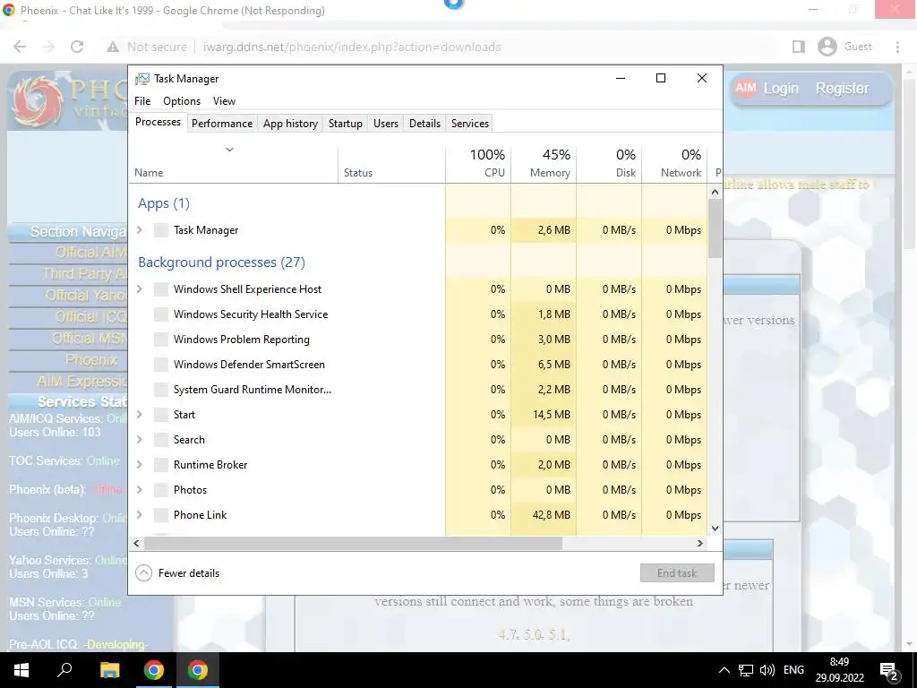The width and height of the screenshot is (917, 688).
Task: Toggle Chrome side panel icon
Action: click(798, 47)
